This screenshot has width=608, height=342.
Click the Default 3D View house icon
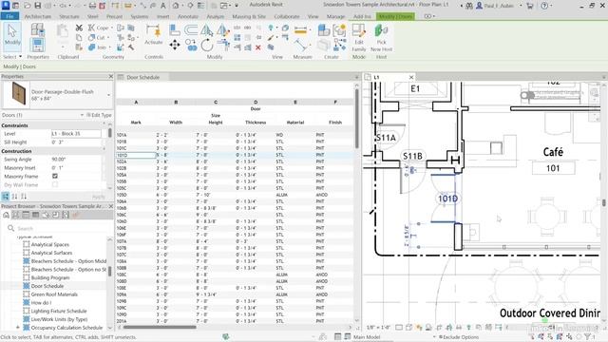click(176, 6)
